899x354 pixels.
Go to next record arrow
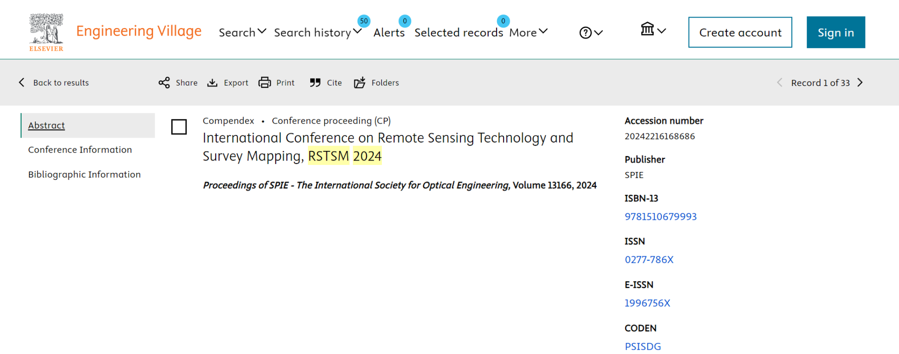[860, 83]
